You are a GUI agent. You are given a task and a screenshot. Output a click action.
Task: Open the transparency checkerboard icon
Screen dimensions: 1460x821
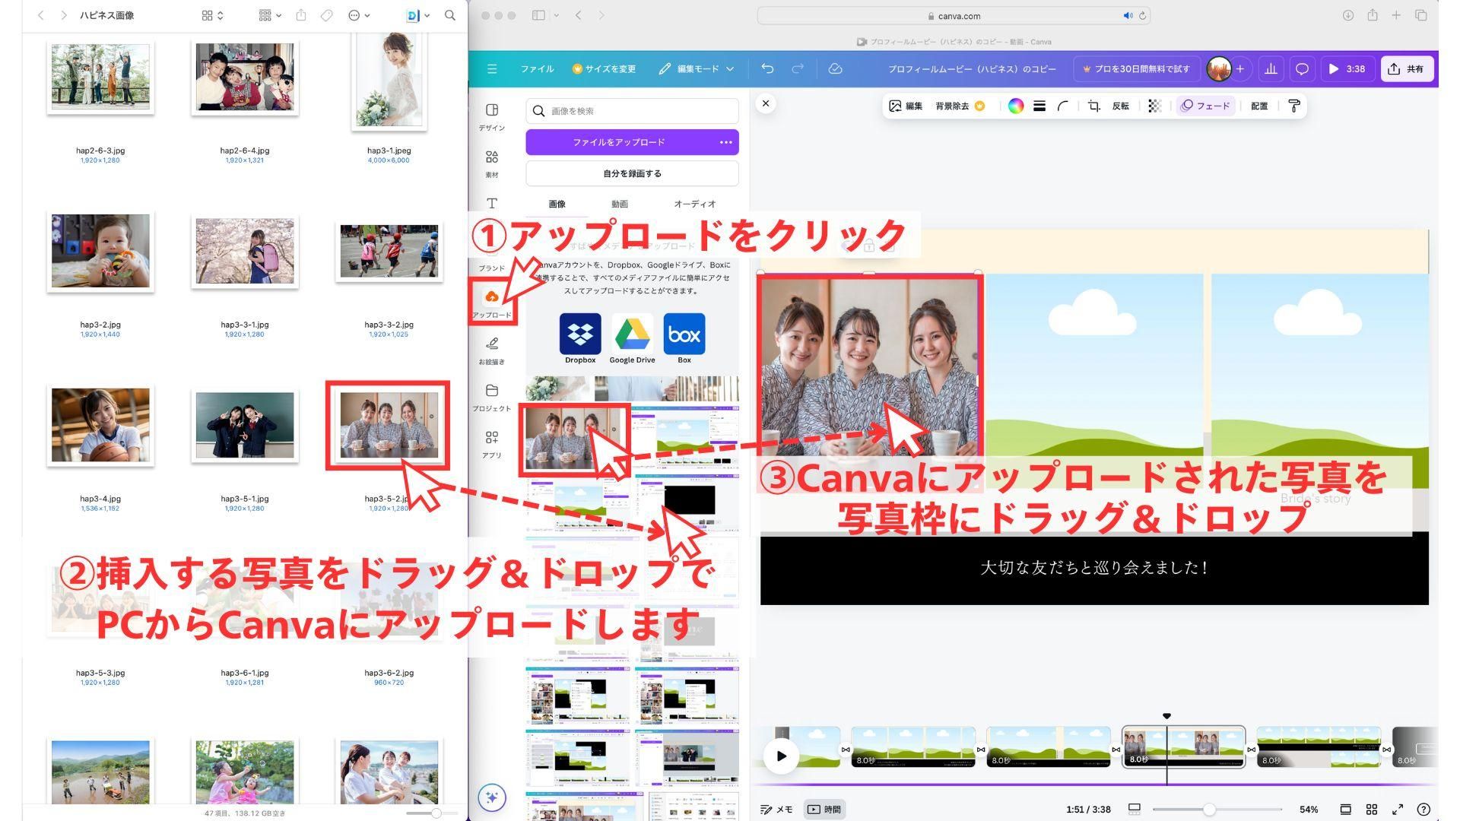point(1154,106)
